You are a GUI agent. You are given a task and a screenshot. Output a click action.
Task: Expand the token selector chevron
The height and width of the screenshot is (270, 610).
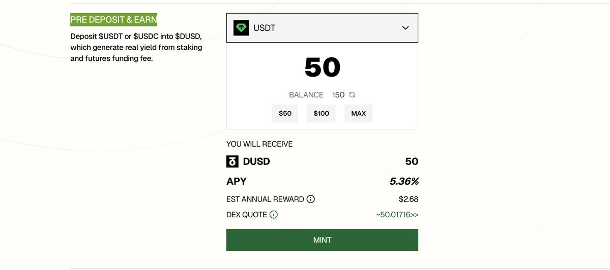point(405,28)
